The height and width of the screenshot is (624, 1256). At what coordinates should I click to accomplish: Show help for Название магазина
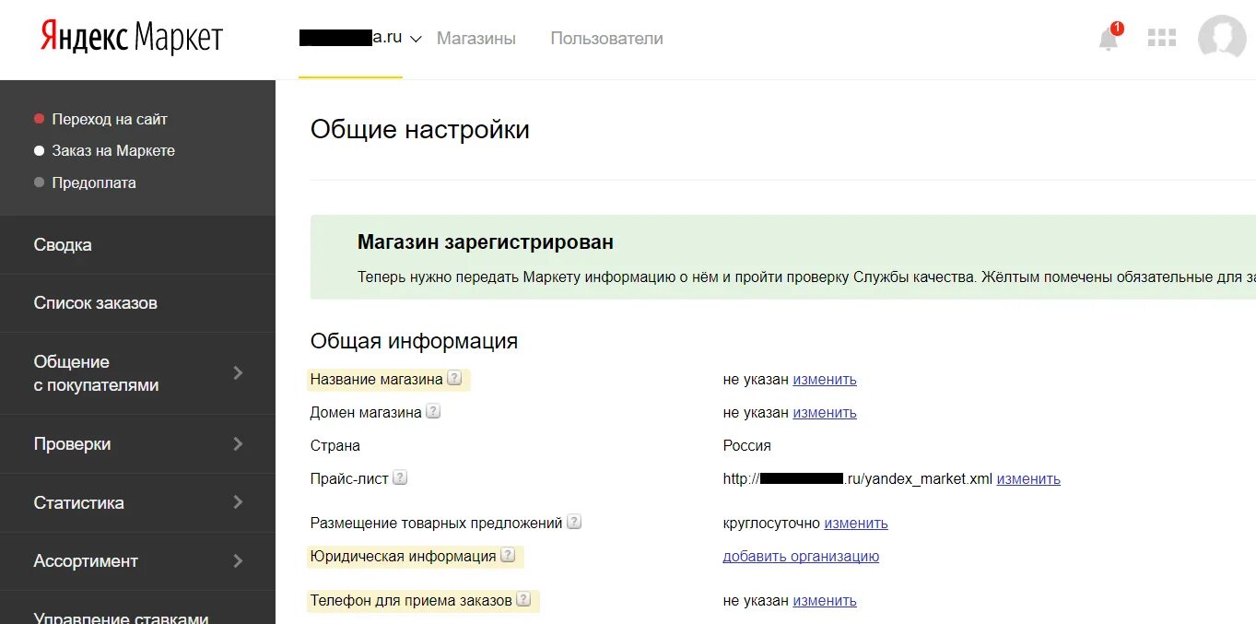pyautogui.click(x=453, y=378)
